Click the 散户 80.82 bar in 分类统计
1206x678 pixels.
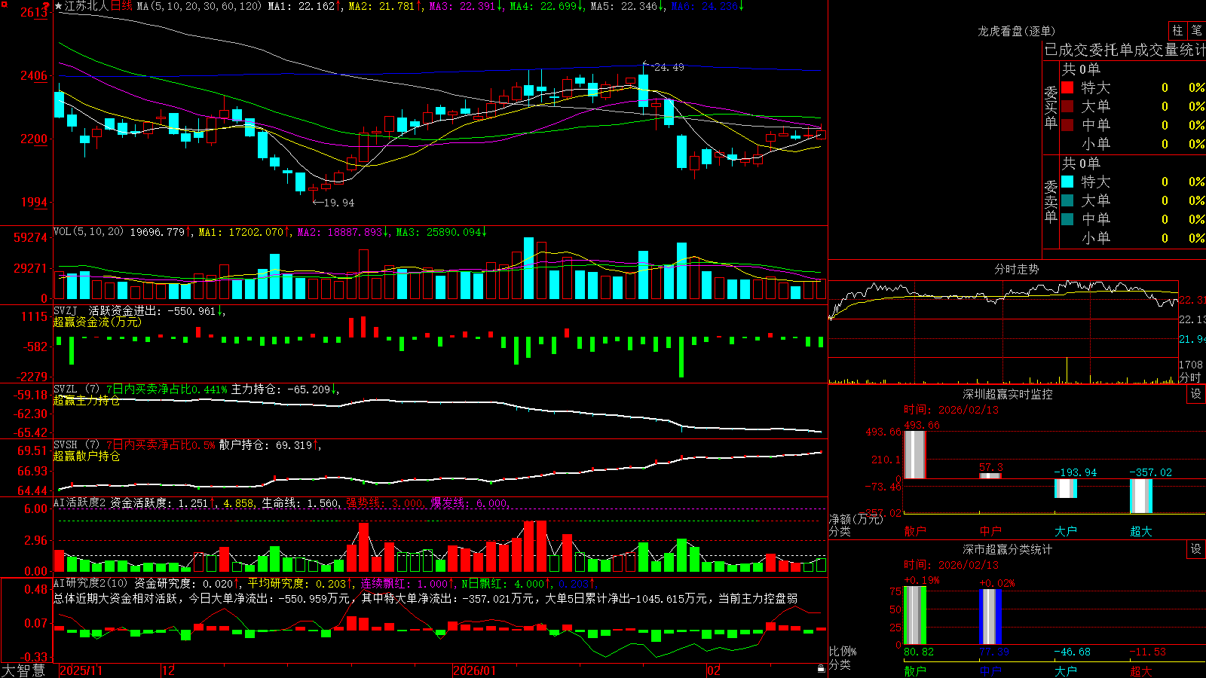(914, 615)
